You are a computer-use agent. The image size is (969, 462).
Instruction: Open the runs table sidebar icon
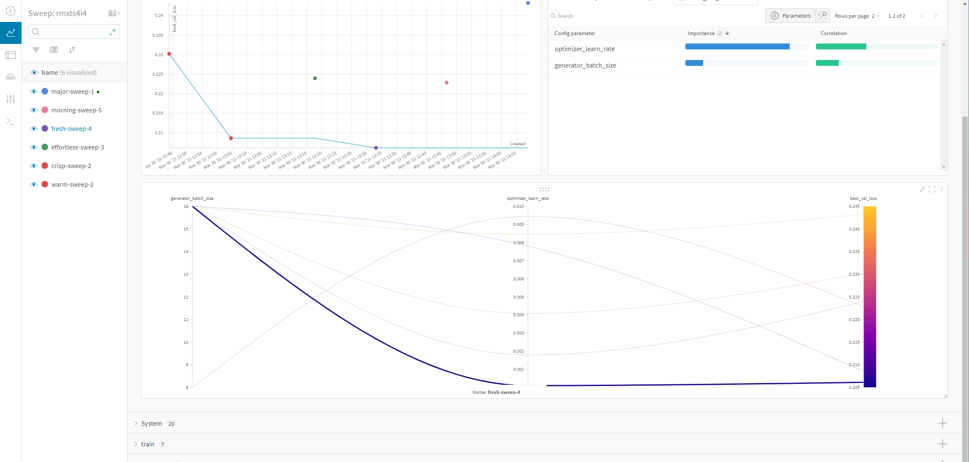pyautogui.click(x=11, y=55)
